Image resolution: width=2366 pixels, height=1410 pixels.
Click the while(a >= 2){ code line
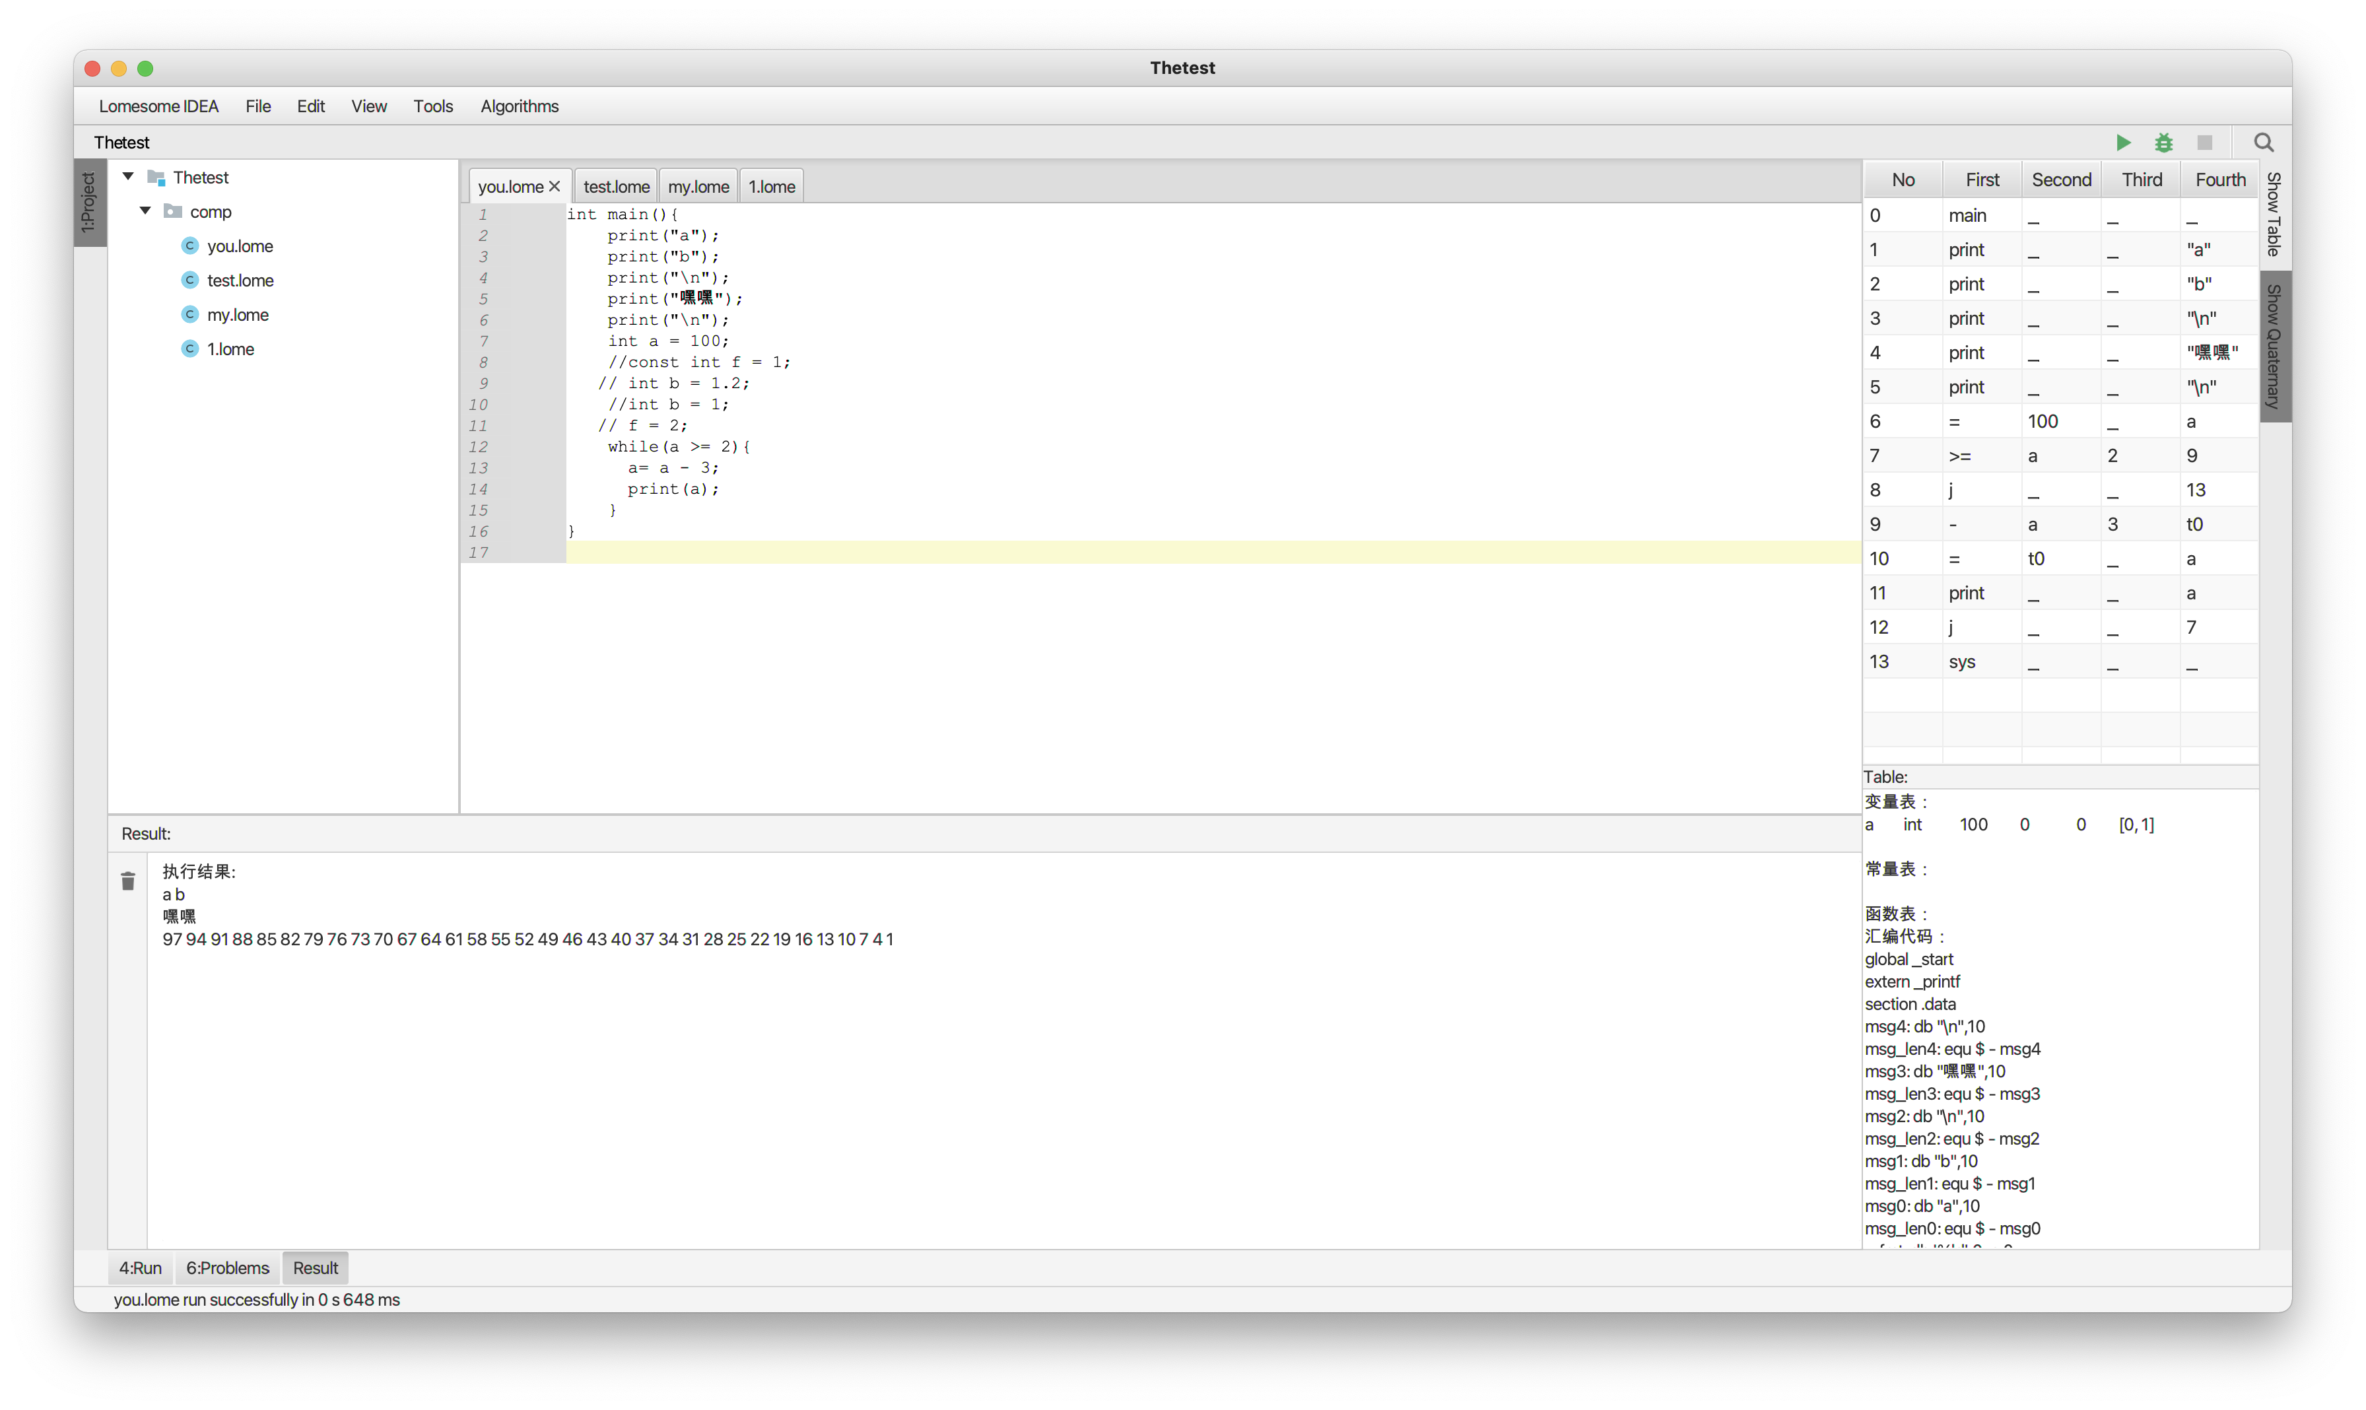[679, 446]
